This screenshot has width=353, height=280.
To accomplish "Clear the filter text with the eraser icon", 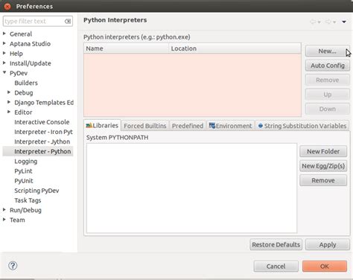I will tap(68, 22).
